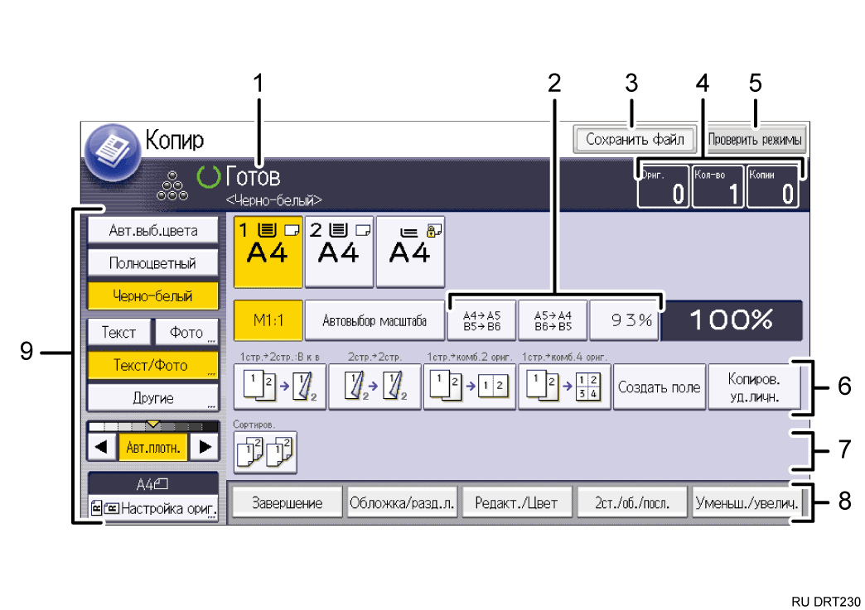The width and height of the screenshot is (865, 610).
Task: Switch on Авт.выб.цвета auto color select
Action: tap(153, 230)
